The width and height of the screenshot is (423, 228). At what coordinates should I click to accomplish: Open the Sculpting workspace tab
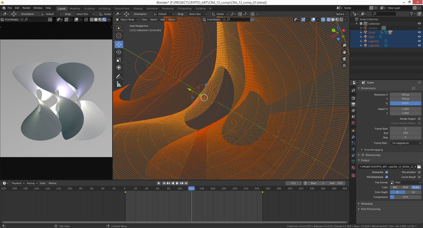pos(89,9)
